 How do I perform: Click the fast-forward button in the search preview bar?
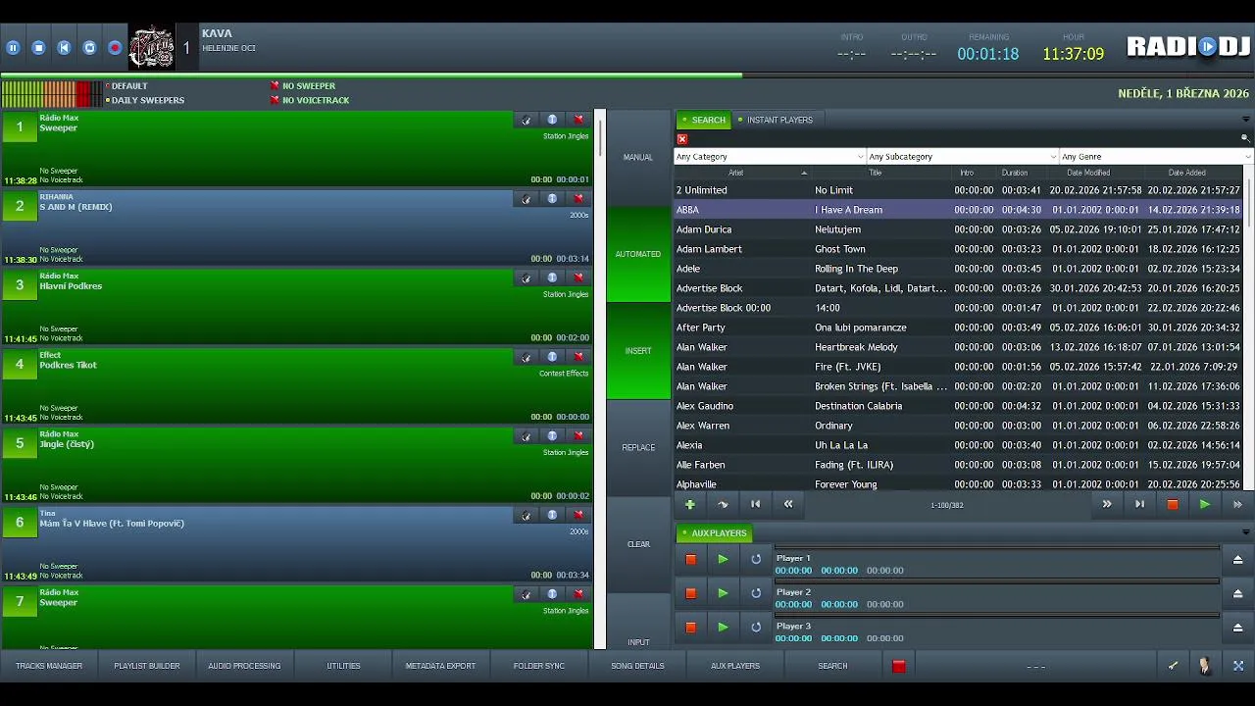click(x=1237, y=504)
